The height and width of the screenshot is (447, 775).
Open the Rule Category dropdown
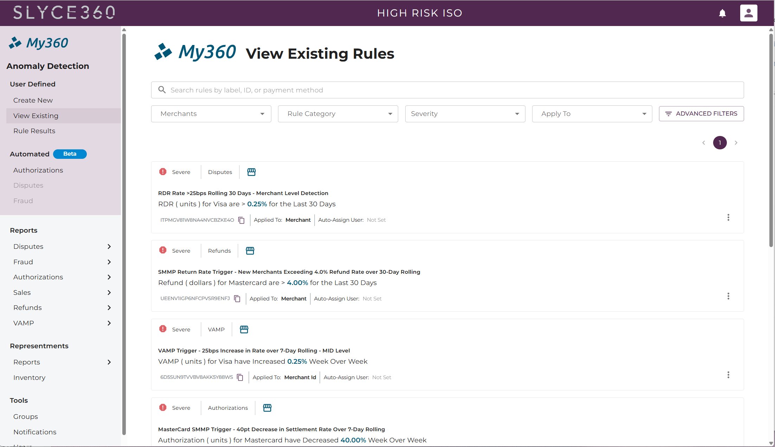pos(338,114)
